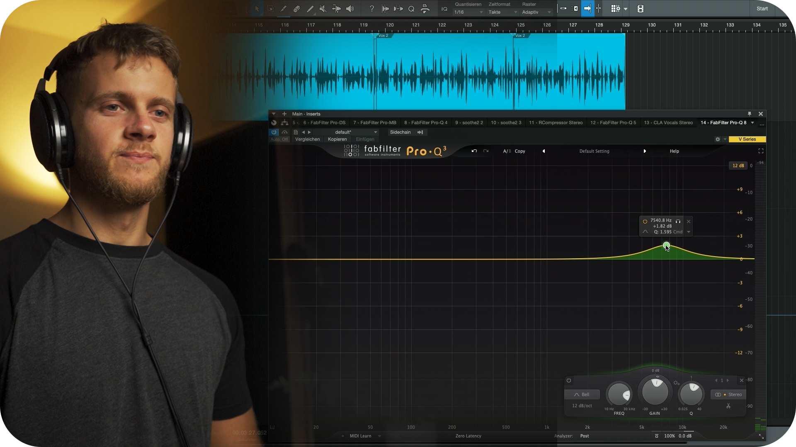Switch to 6 - FabFilter Pro-DS tab
Image resolution: width=796 pixels, height=447 pixels.
[x=324, y=123]
